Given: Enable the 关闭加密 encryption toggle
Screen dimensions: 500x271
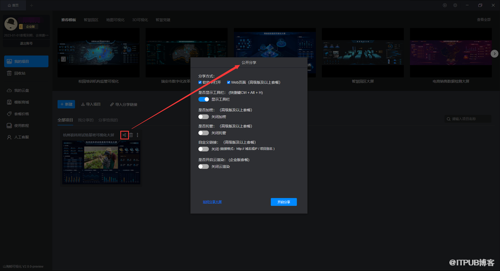Looking at the screenshot, I should 203,116.
